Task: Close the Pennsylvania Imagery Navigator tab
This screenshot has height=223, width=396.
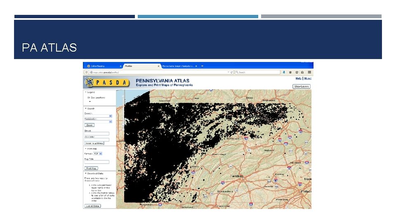Action: 196,66
